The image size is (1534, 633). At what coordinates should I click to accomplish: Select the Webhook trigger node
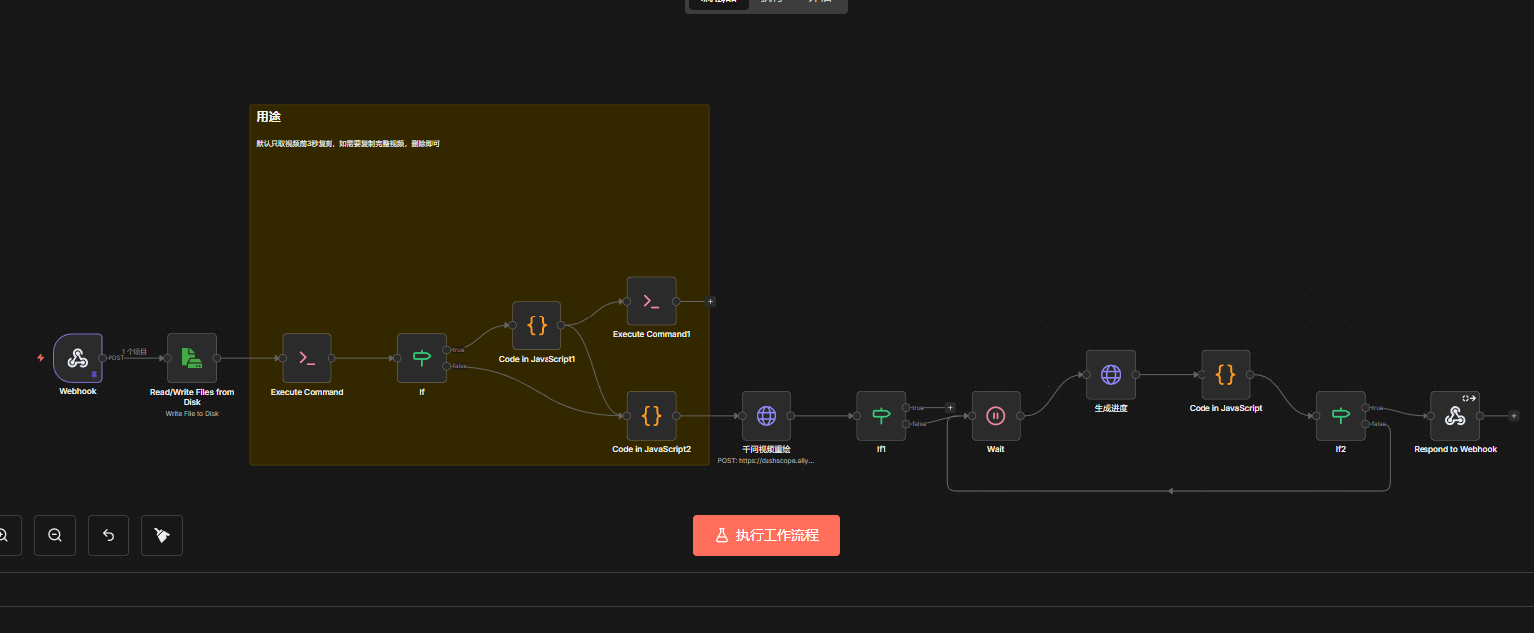(77, 358)
